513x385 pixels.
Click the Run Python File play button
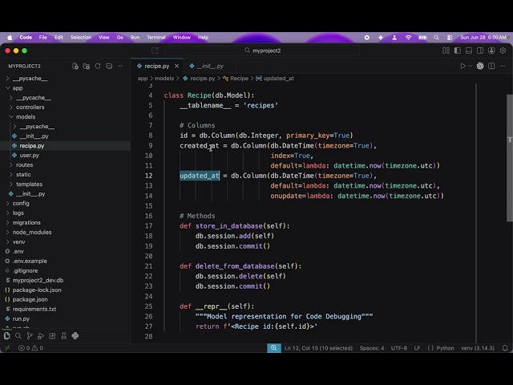click(x=463, y=66)
